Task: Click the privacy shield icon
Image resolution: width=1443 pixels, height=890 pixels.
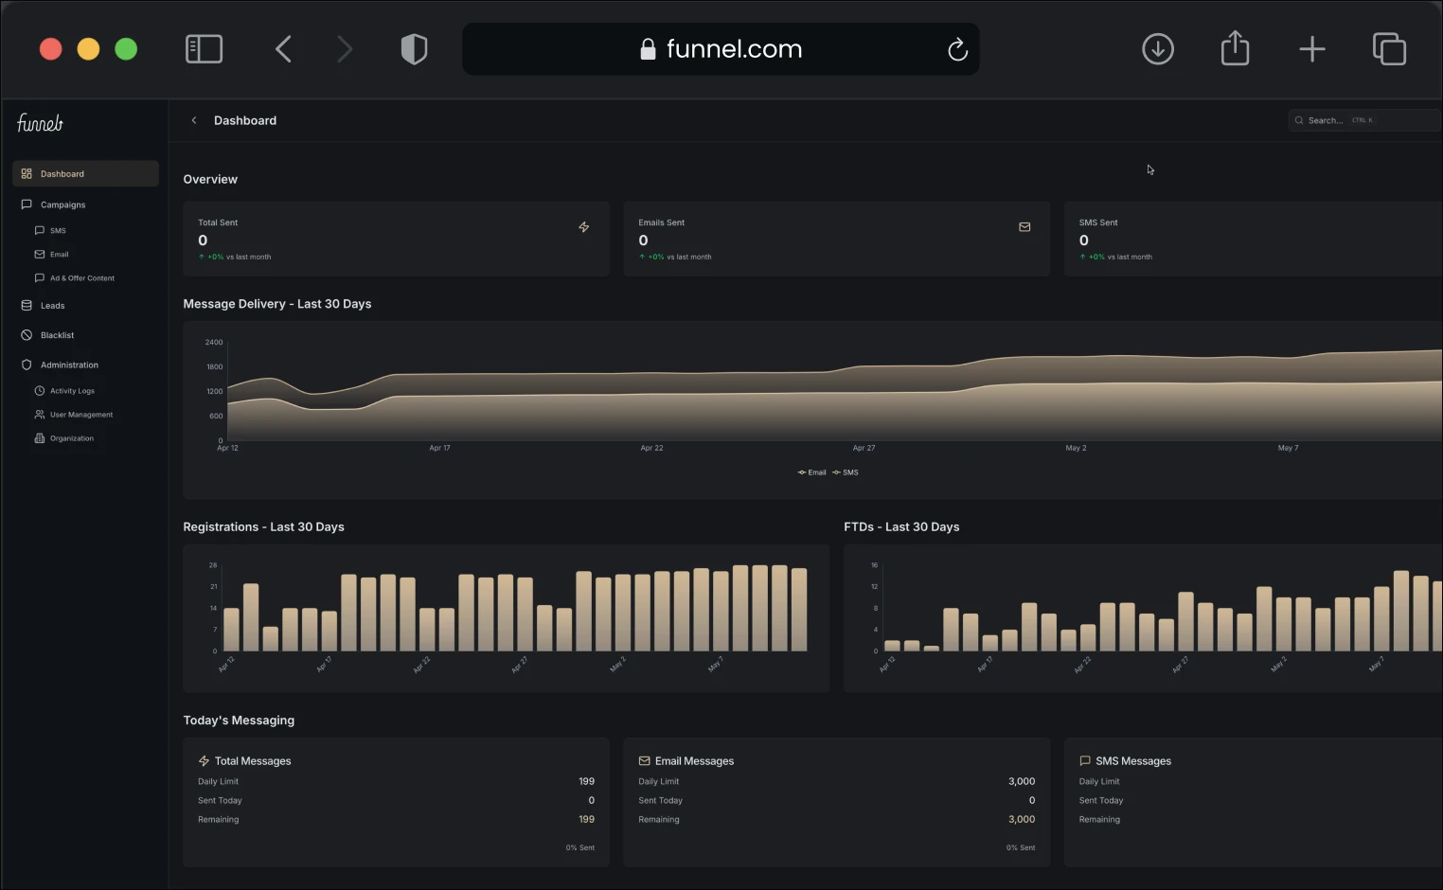Action: pyautogui.click(x=414, y=49)
